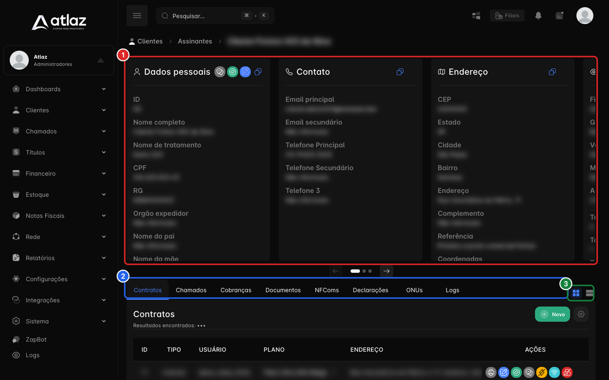The height and width of the screenshot is (380, 609).
Task: Expand the Estoque sidebar menu
Action: point(59,195)
